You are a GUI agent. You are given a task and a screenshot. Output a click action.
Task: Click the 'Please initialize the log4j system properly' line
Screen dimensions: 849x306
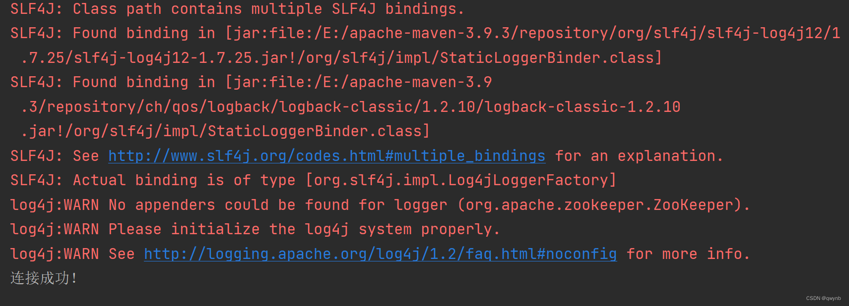pos(255,229)
